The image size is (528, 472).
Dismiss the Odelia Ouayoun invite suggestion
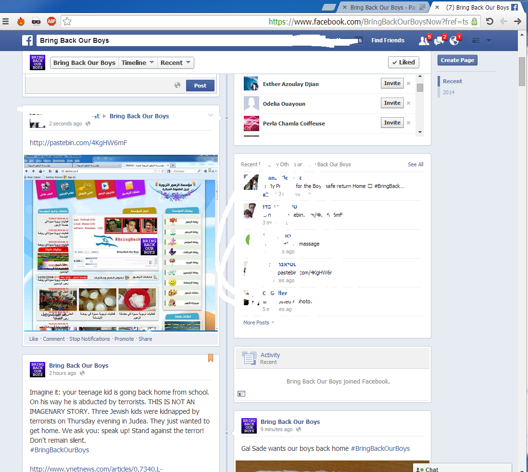point(408,103)
